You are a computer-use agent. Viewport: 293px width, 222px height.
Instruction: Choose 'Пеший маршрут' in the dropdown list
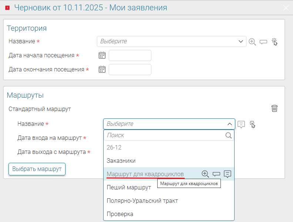pyautogui.click(x=129, y=187)
